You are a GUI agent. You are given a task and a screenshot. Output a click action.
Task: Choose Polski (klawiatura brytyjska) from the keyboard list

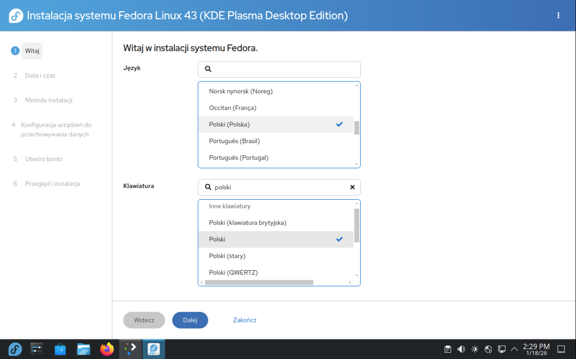(247, 222)
